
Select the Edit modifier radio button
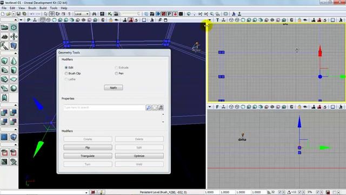point(66,67)
